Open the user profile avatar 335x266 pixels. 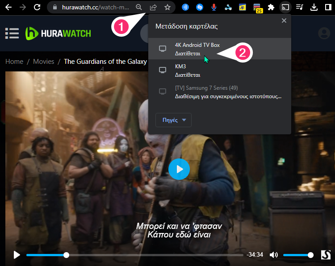[324, 33]
